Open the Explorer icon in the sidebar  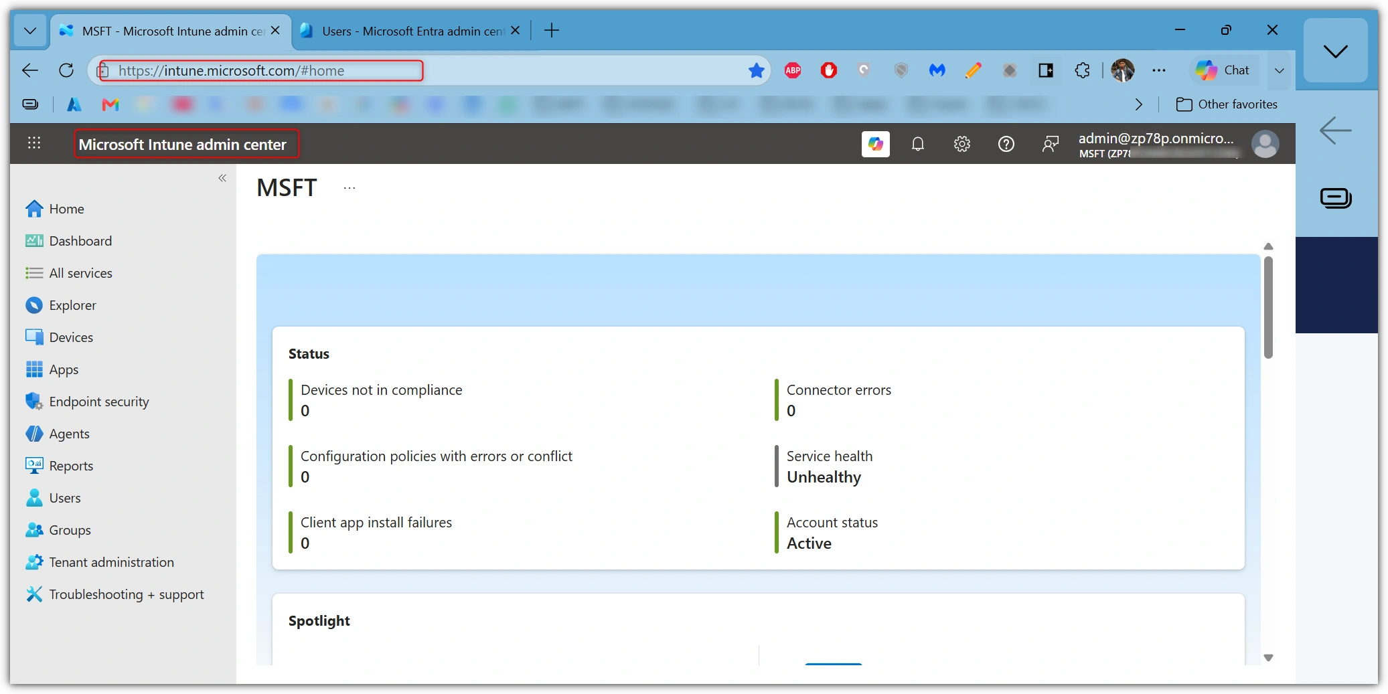(x=34, y=305)
